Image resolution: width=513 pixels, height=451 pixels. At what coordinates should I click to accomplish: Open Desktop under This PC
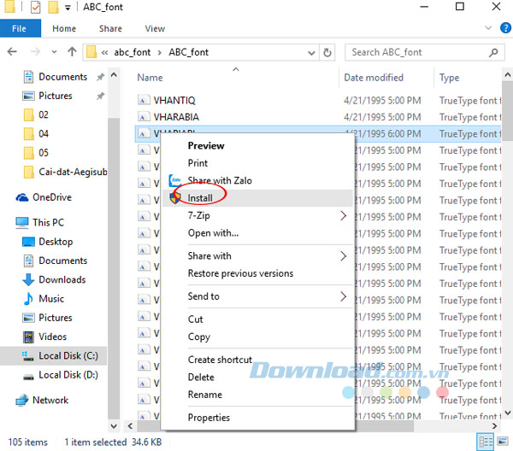(x=56, y=242)
